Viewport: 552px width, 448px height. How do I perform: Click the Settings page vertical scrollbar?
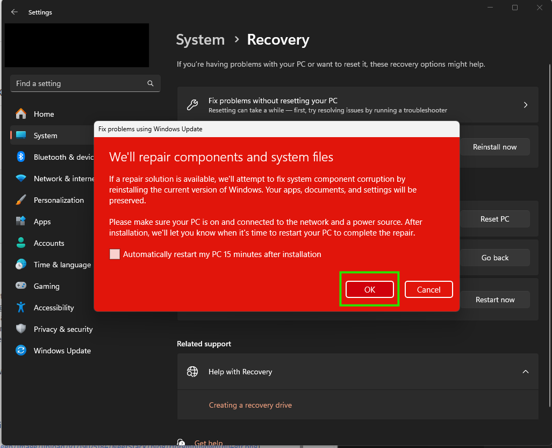[x=550, y=235]
